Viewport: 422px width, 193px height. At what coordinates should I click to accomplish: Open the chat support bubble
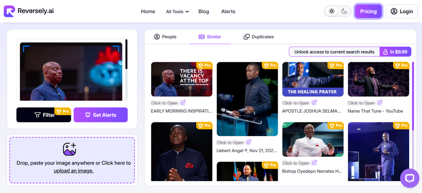pos(410,178)
